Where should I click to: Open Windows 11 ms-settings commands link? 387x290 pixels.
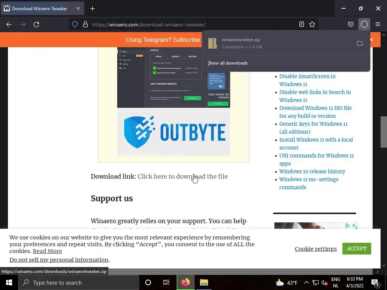(x=309, y=183)
